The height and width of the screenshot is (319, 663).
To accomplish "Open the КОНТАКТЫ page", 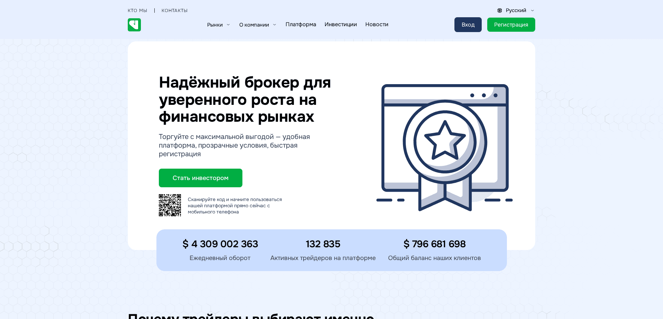I will [x=174, y=10].
